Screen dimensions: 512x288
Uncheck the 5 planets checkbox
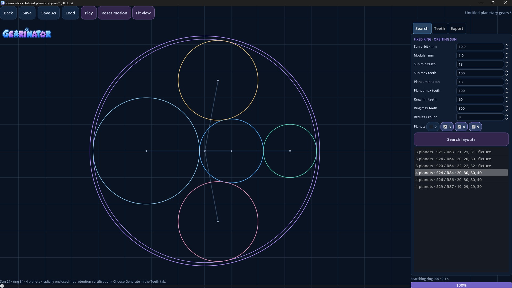coord(475,127)
